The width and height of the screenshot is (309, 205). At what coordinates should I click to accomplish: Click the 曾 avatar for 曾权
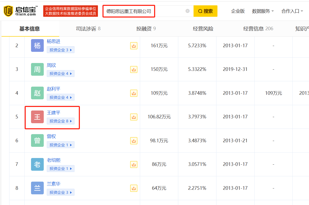[37, 140]
